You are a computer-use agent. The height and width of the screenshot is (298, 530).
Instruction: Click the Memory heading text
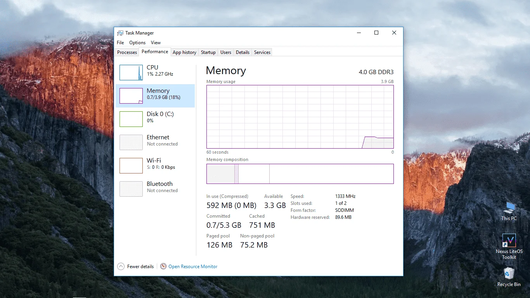click(x=226, y=71)
